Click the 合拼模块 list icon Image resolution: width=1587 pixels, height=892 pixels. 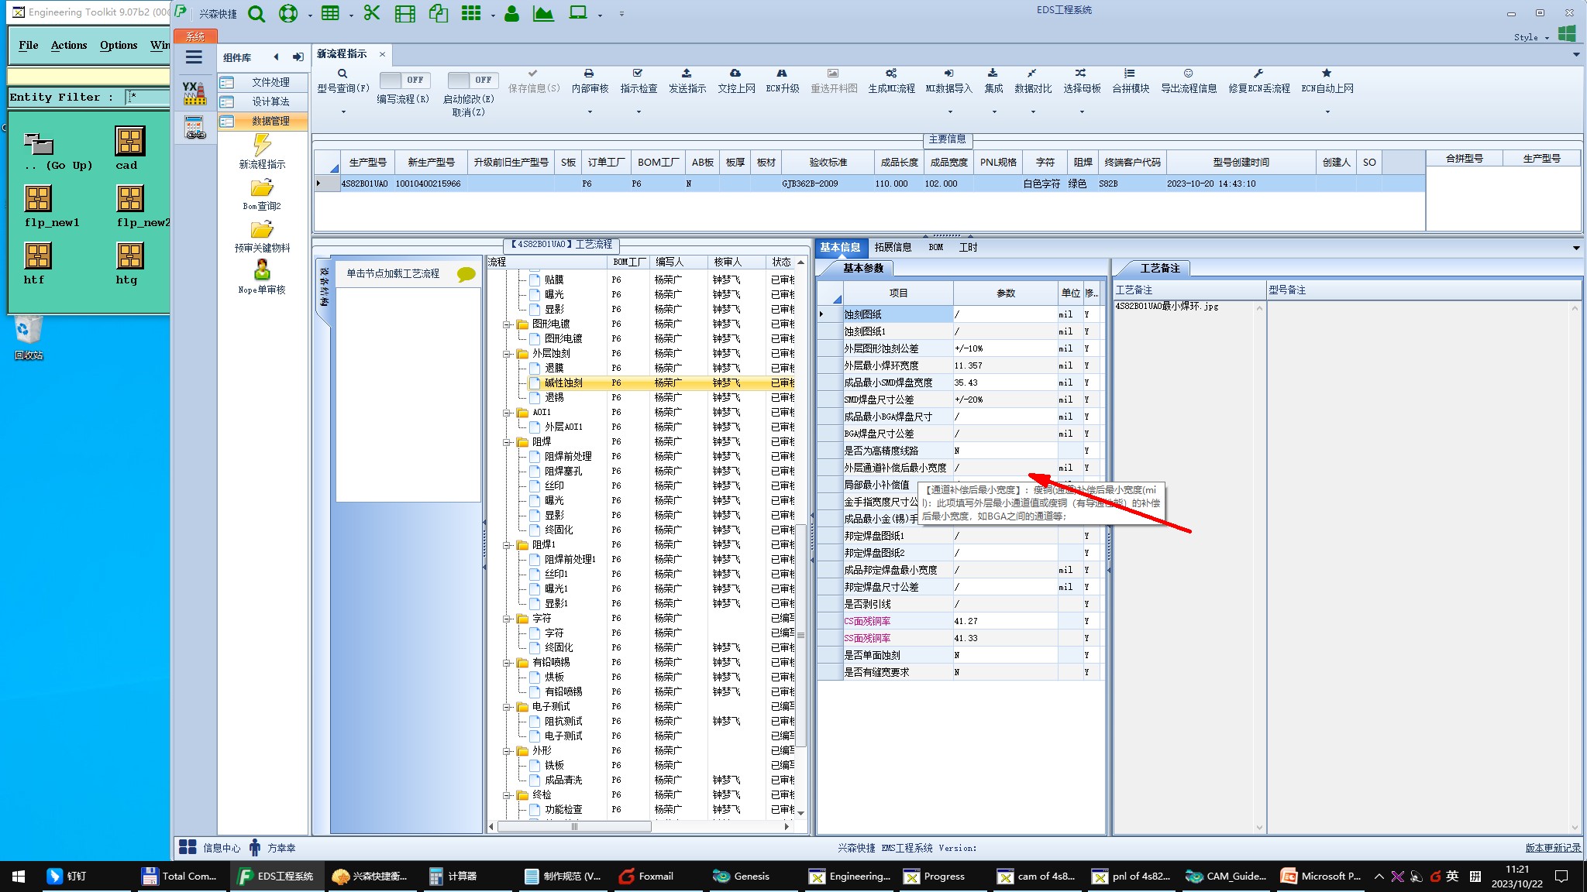coord(1130,73)
